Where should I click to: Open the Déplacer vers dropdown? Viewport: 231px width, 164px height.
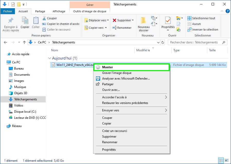(x=97, y=20)
